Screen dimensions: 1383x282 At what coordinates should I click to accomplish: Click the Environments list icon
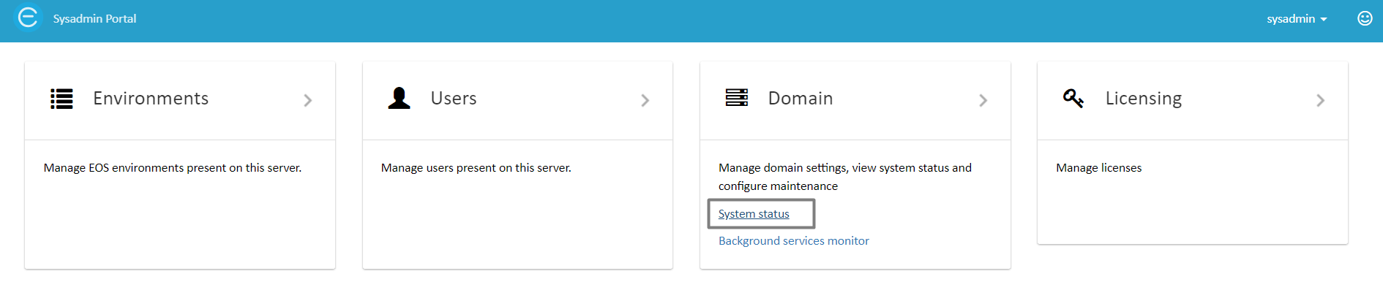(x=61, y=99)
